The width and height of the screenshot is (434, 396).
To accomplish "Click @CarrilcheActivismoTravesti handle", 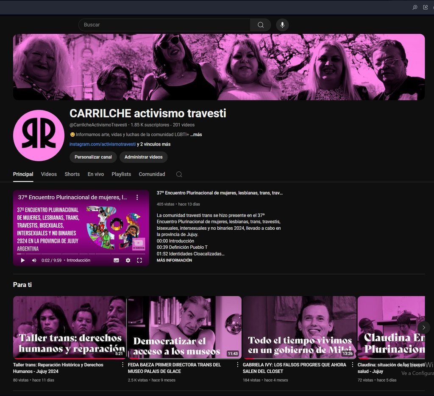I will (98, 125).
